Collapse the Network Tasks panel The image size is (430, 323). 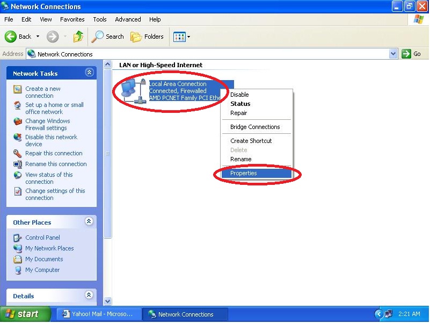pyautogui.click(x=89, y=73)
